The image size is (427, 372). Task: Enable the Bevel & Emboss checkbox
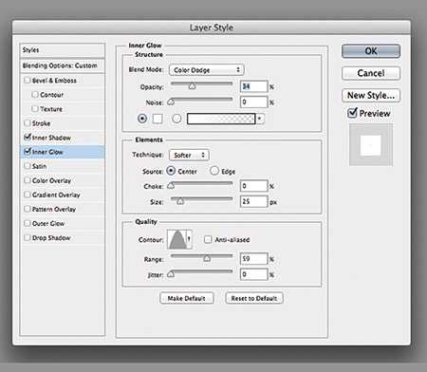click(28, 81)
